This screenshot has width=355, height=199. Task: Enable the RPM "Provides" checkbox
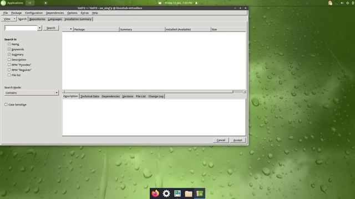click(x=9, y=65)
